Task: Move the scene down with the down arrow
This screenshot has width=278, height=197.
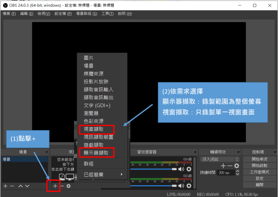Action: point(27,186)
